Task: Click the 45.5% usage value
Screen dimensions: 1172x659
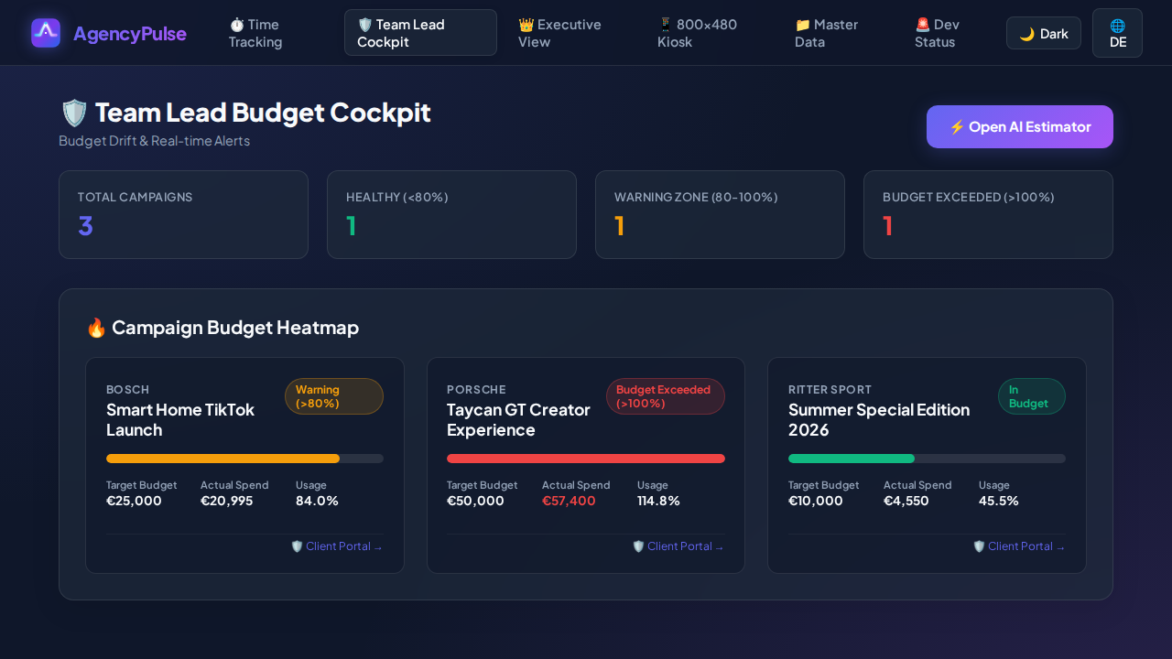Action: pos(999,501)
